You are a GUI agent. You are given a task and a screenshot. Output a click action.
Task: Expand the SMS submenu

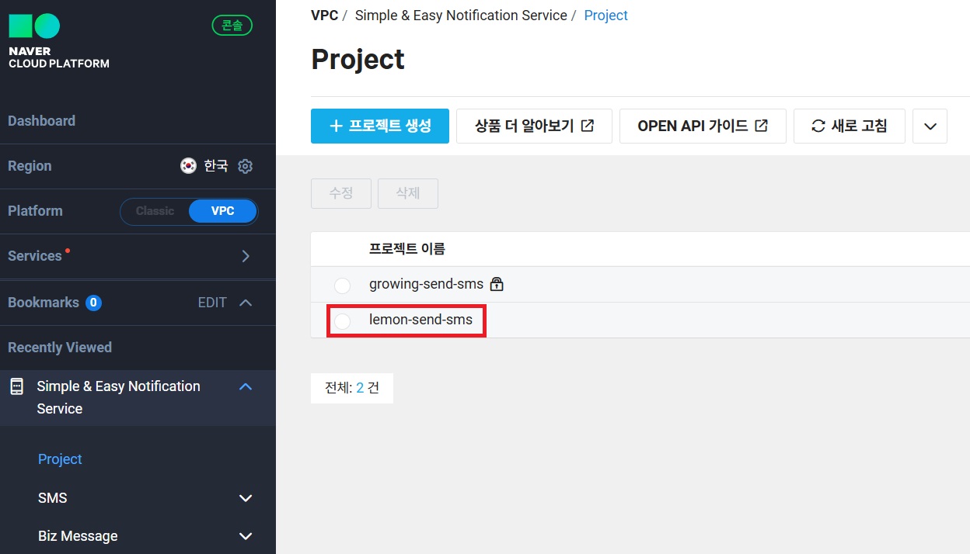246,498
